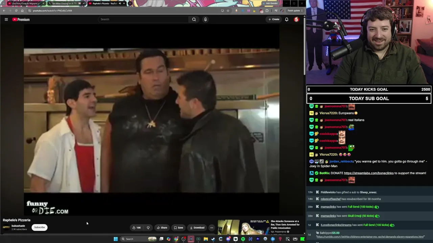Open 'She Attacks Someone at a Bar' title

pos(285,224)
